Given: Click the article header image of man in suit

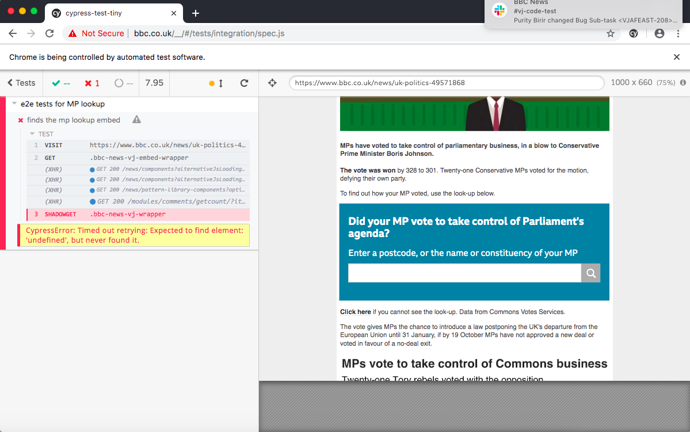Looking at the screenshot, I should [474, 114].
